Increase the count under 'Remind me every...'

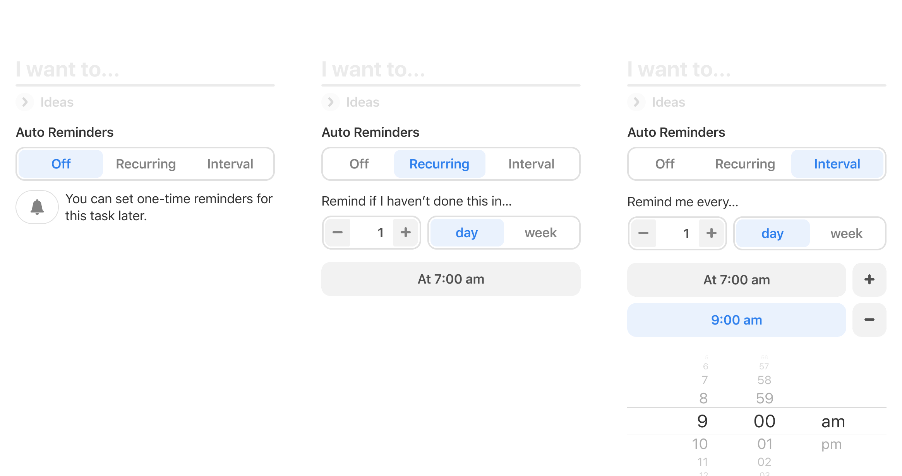point(712,233)
